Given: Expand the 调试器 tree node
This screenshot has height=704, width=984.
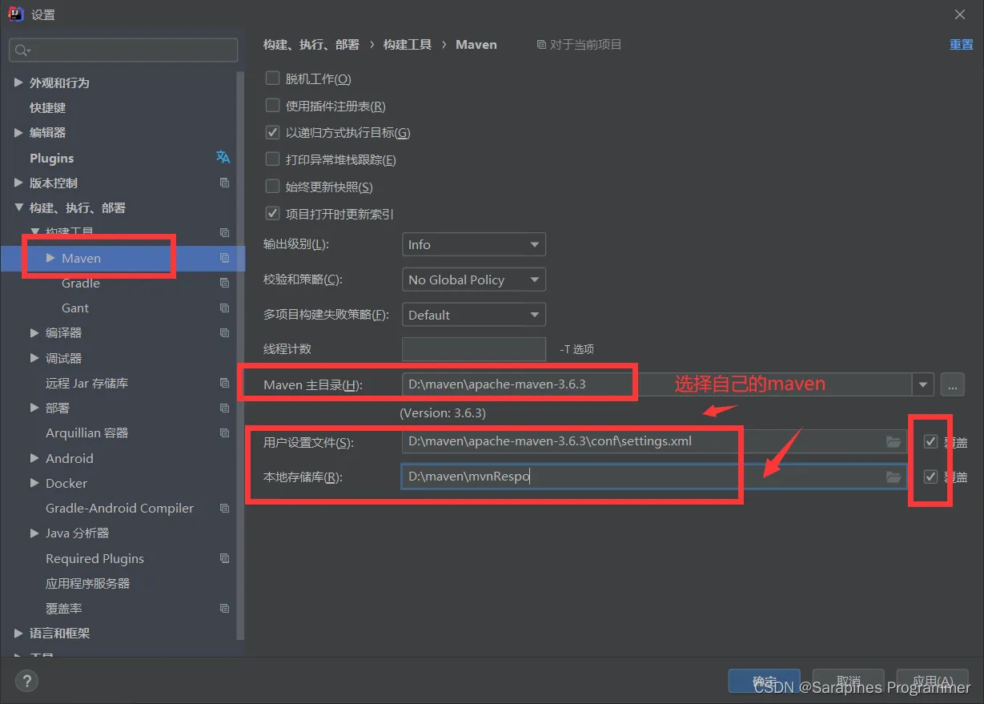Looking at the screenshot, I should 34,358.
